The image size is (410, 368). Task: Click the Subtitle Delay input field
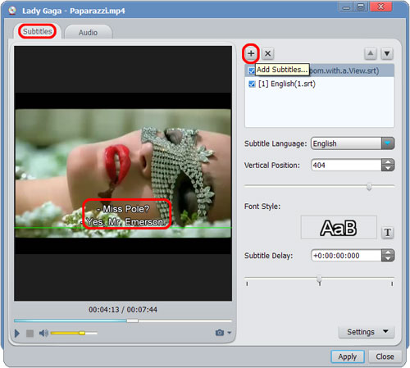(346, 256)
